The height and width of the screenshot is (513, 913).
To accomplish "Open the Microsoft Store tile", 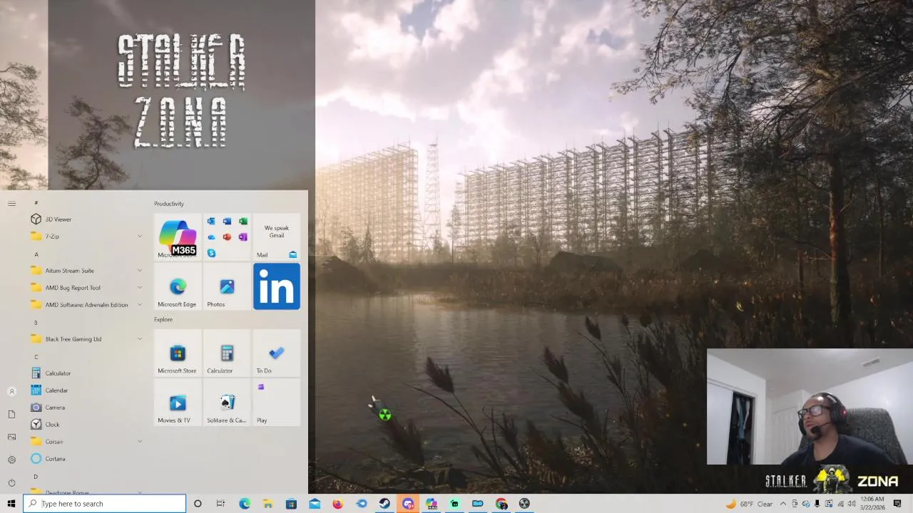I will (x=178, y=353).
